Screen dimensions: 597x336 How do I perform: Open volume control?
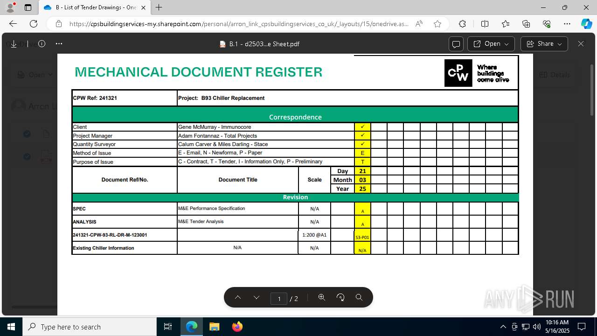(536, 327)
